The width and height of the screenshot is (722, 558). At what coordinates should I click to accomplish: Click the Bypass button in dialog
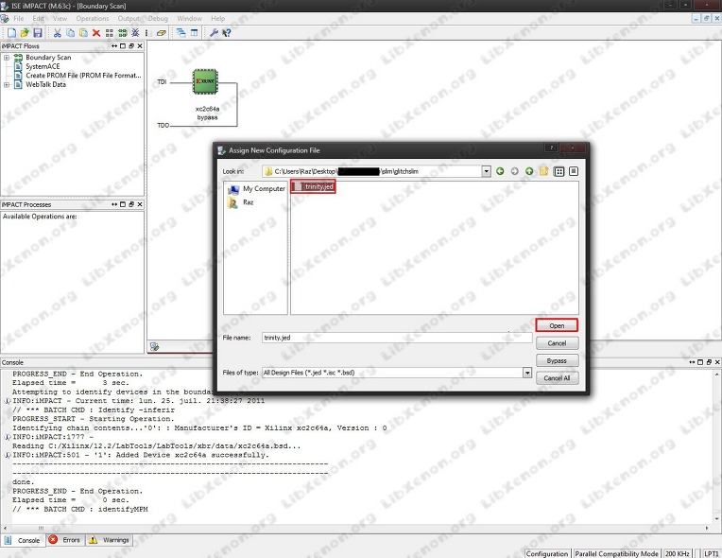pyautogui.click(x=557, y=360)
